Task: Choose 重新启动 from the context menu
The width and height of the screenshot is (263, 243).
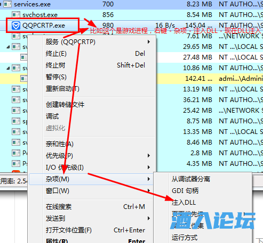Action: tap(92, 89)
